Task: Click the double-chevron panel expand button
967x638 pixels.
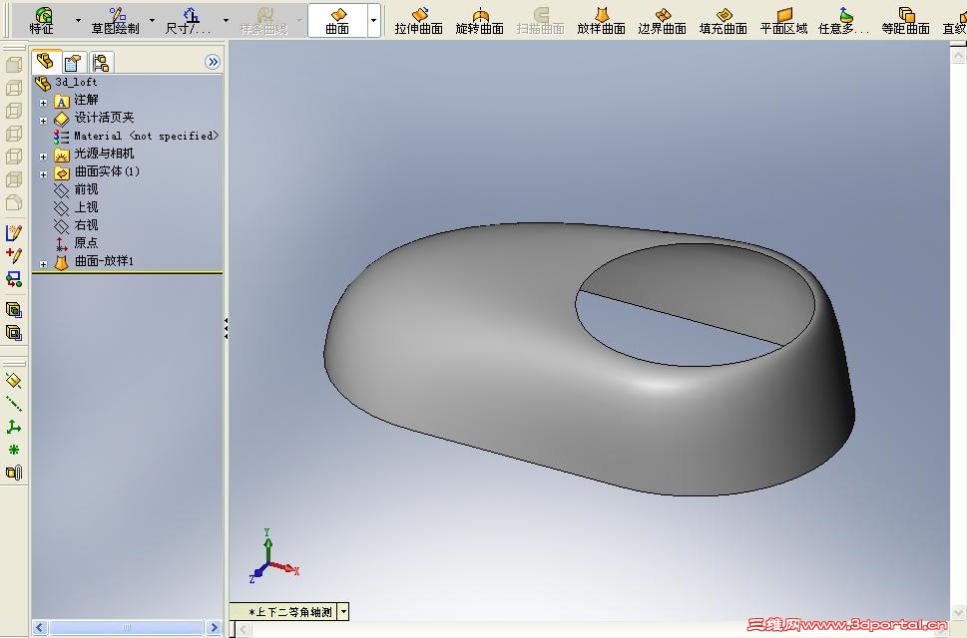Action: click(213, 62)
